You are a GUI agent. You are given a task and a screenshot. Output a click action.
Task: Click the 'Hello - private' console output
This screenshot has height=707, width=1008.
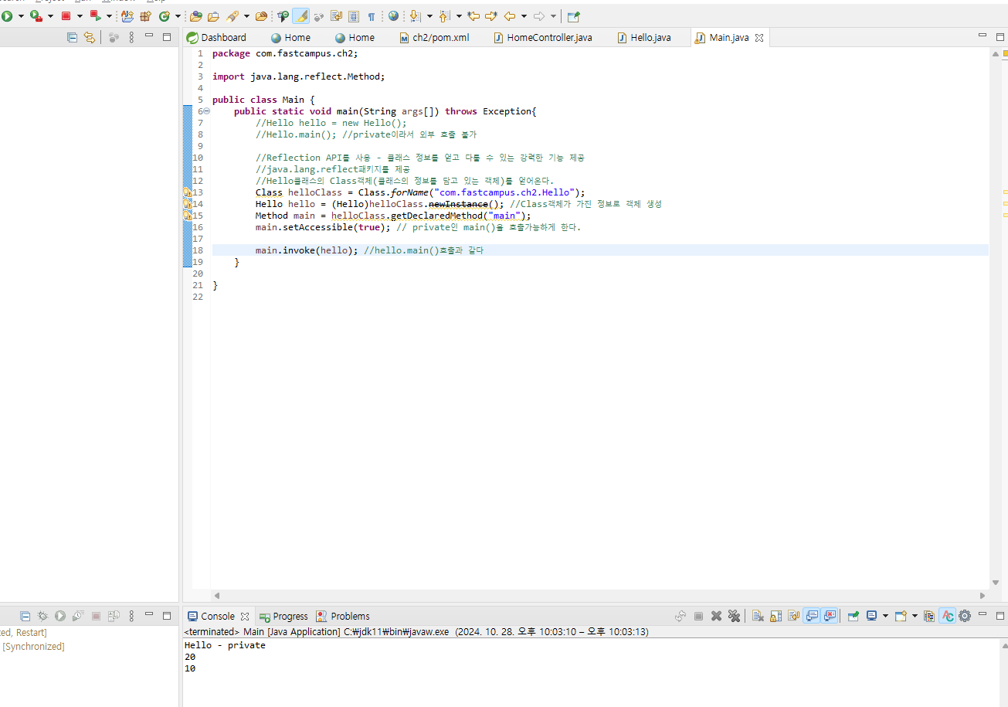[x=225, y=645]
